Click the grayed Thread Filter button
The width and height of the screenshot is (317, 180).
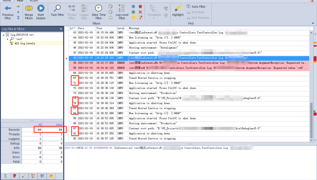pyautogui.click(x=72, y=12)
